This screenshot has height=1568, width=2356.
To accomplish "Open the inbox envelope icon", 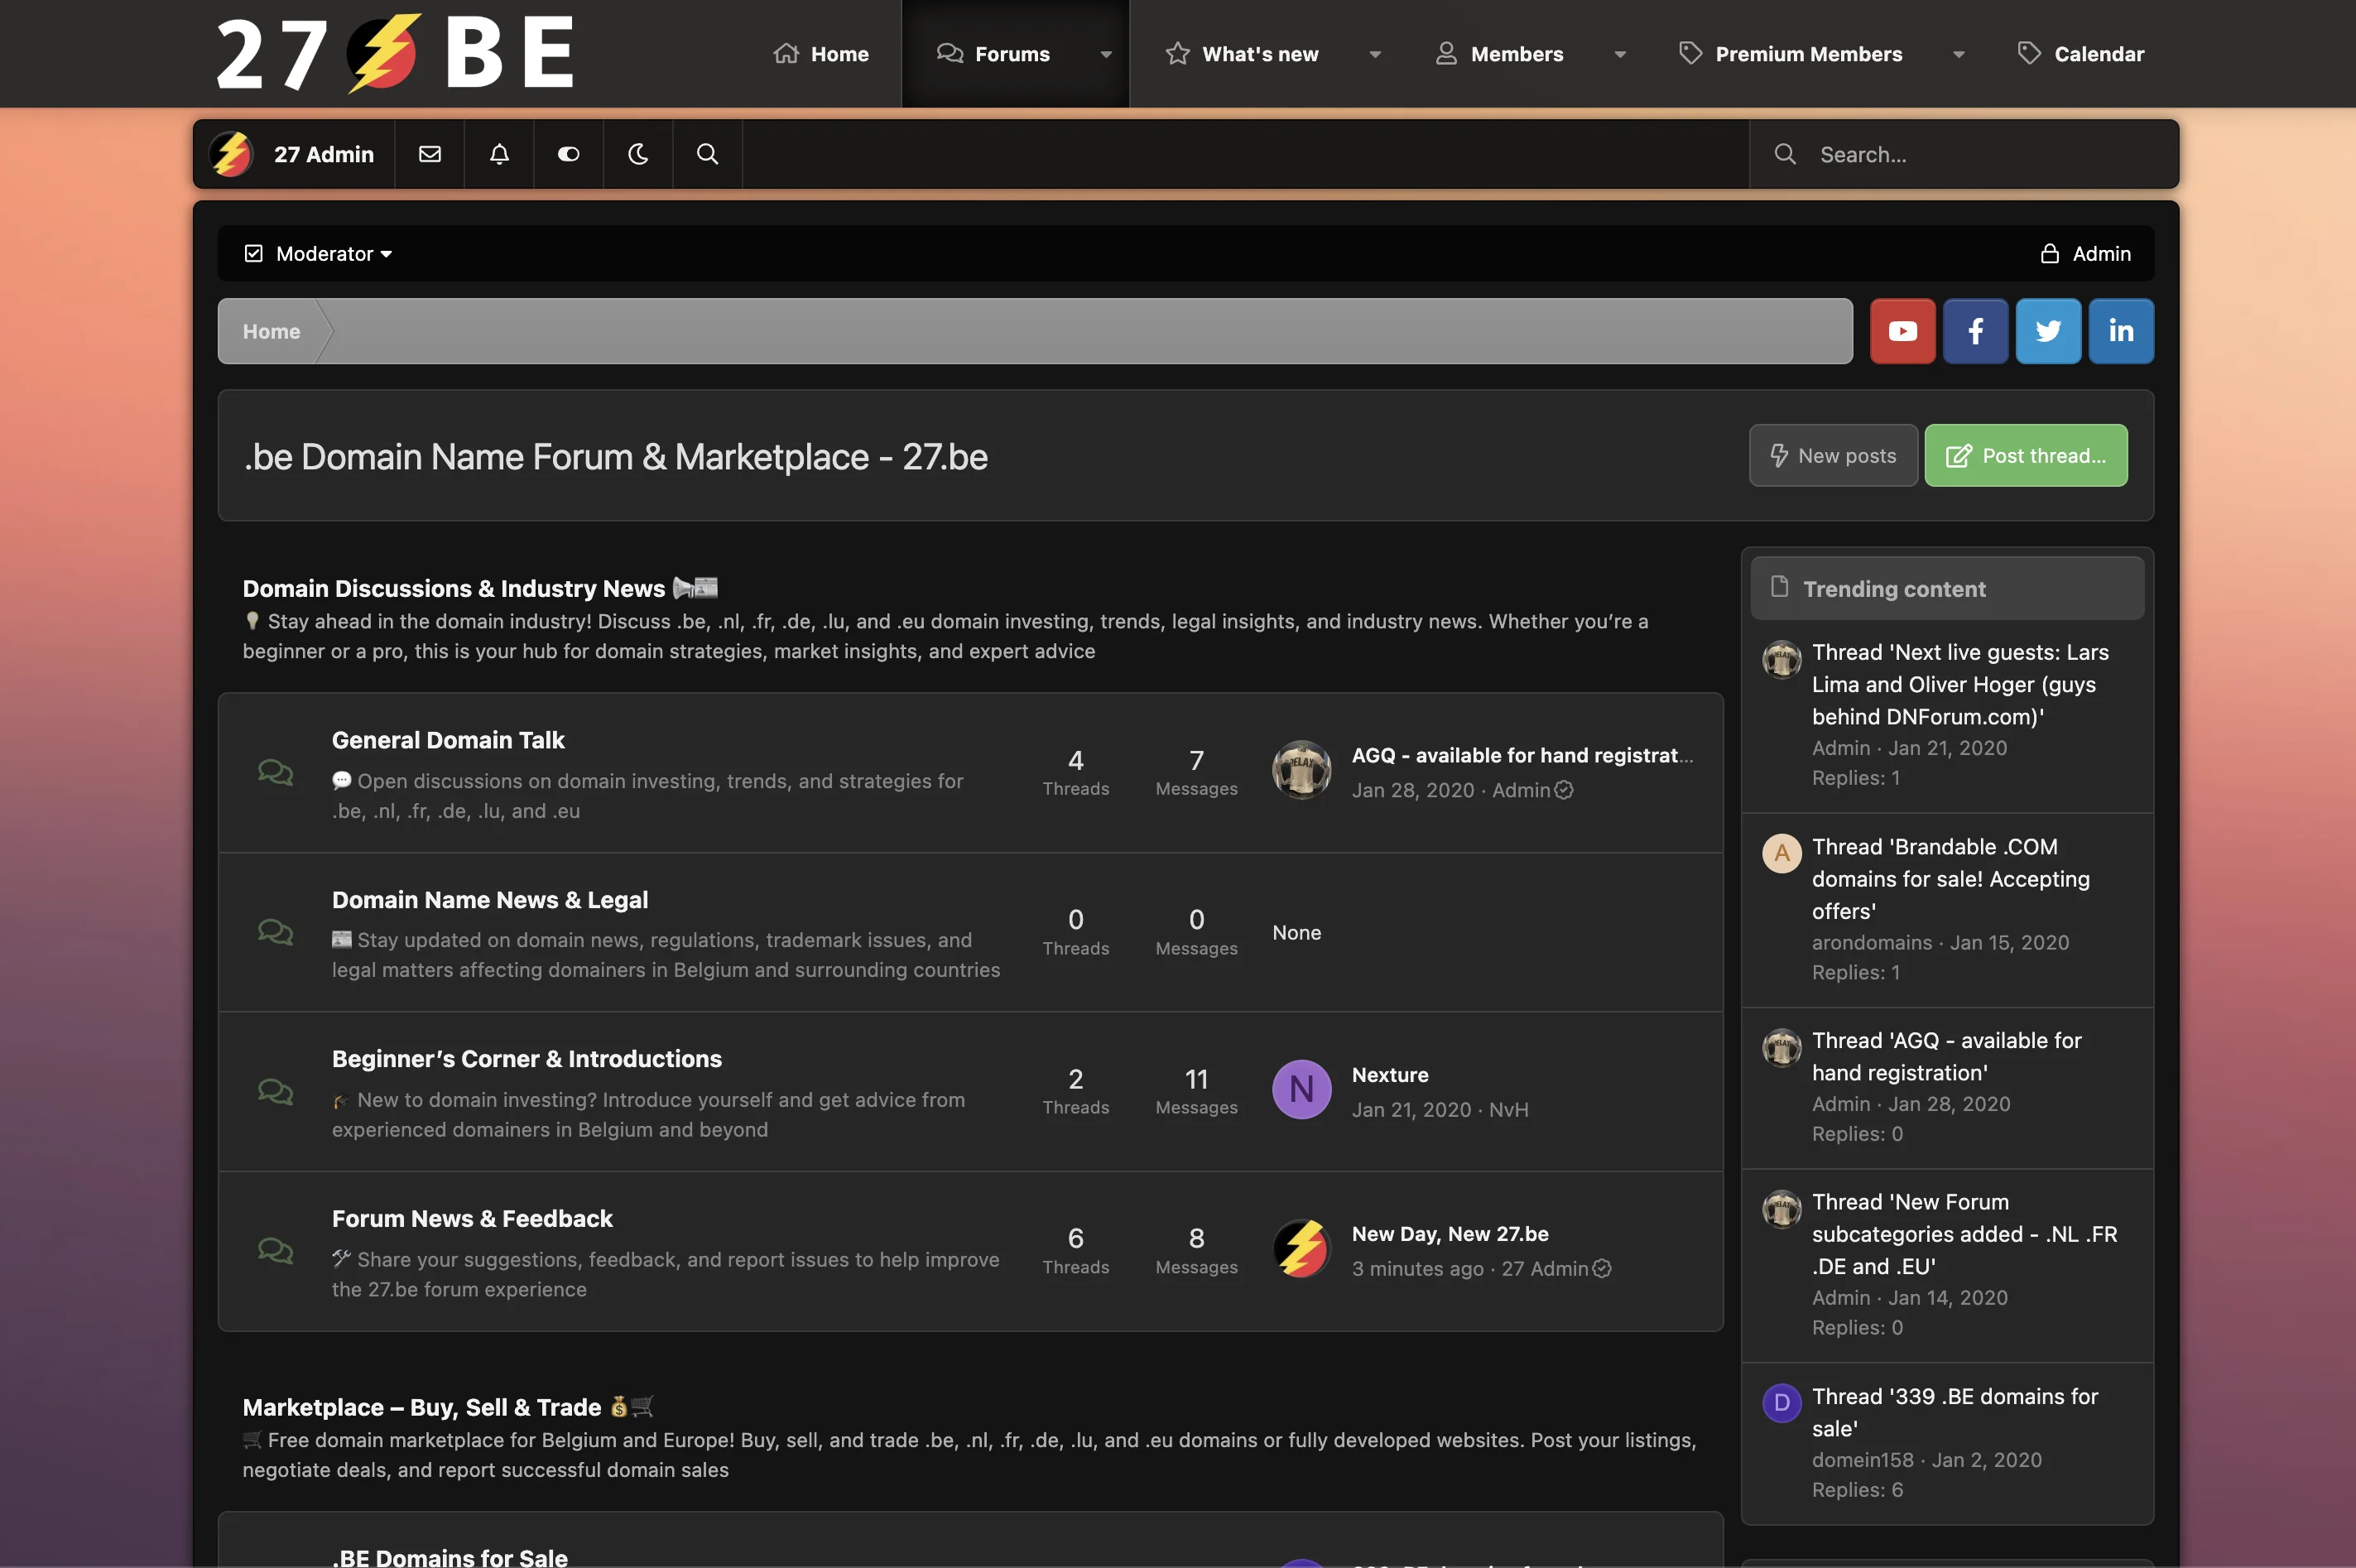I will [430, 154].
